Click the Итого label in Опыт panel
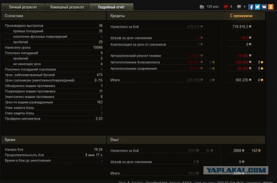Screen dimensions: 277x183 point(116,174)
